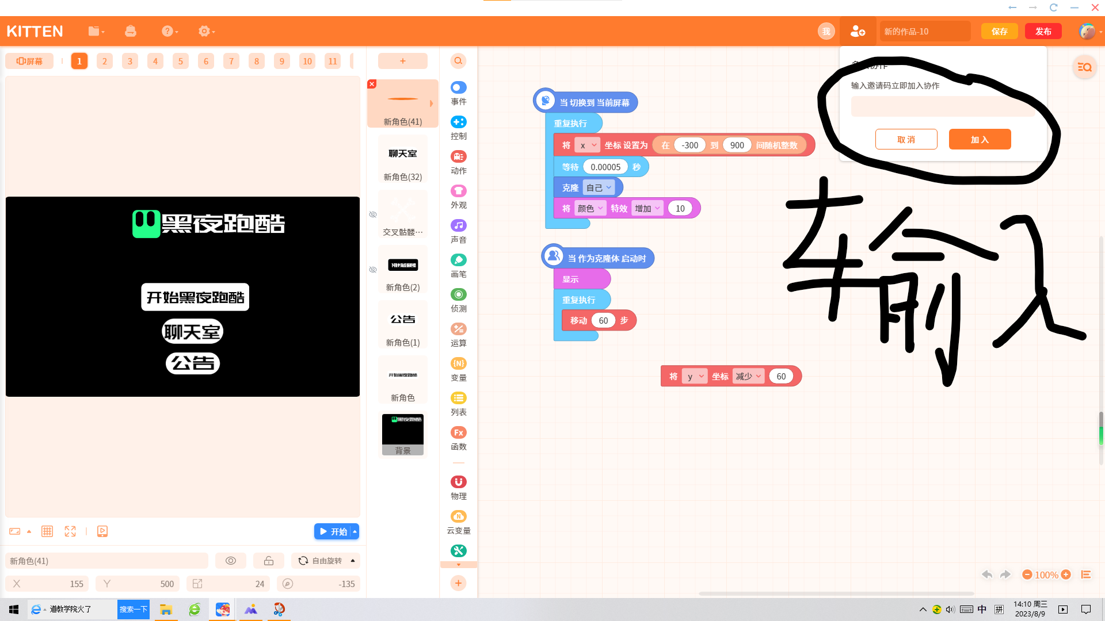Open the 减少 dropdown in y block
This screenshot has width=1105, height=621.
[x=749, y=377]
